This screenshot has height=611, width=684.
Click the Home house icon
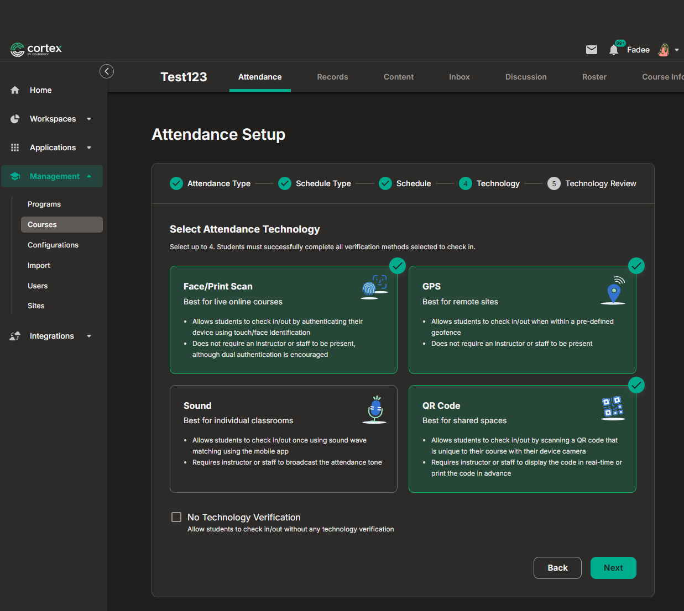tap(15, 90)
